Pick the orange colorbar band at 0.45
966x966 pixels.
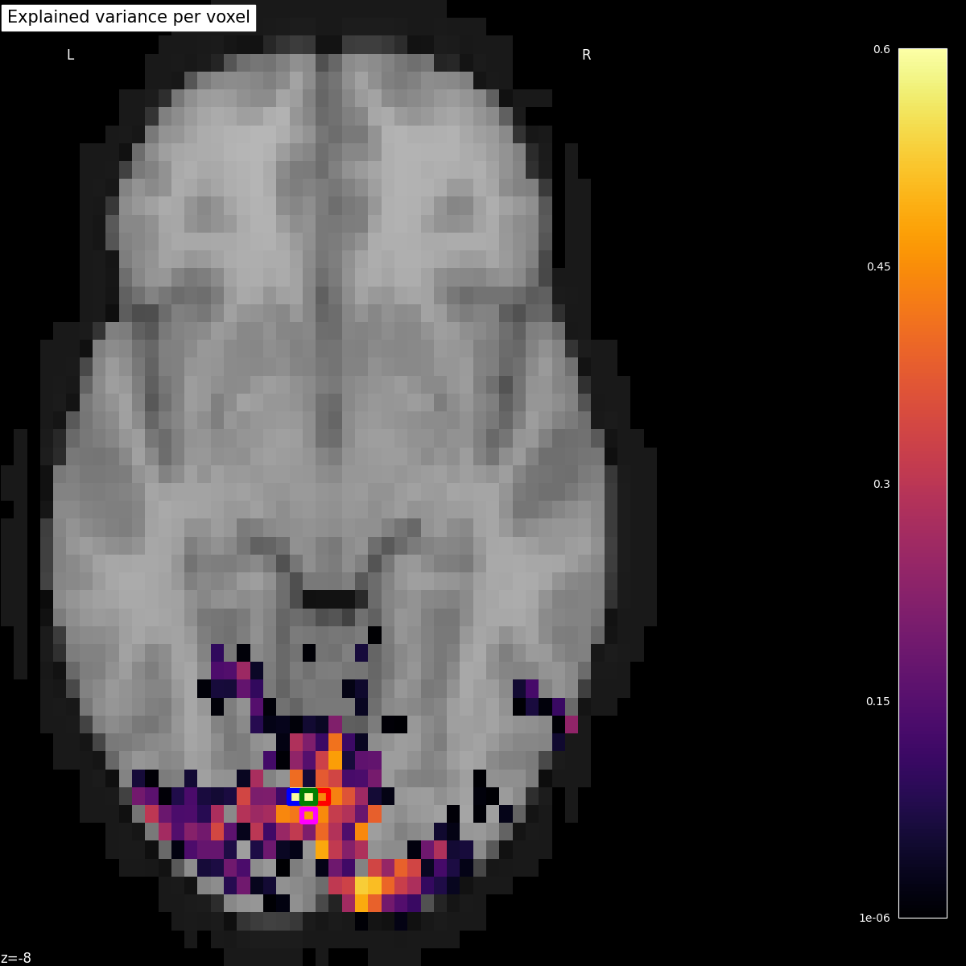pos(923,266)
